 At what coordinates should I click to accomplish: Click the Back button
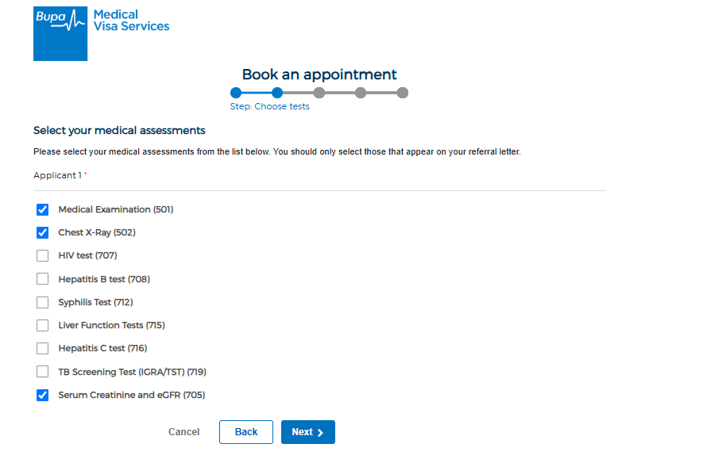[x=246, y=432]
